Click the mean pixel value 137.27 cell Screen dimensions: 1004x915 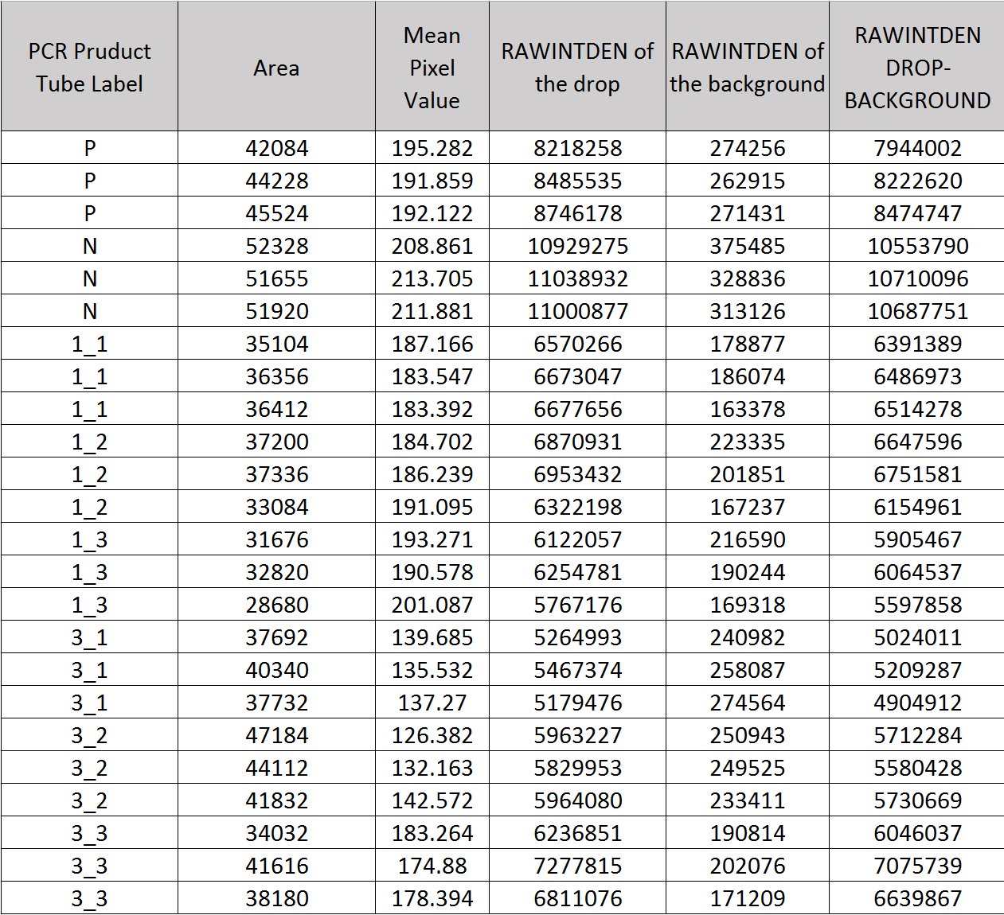(x=432, y=703)
